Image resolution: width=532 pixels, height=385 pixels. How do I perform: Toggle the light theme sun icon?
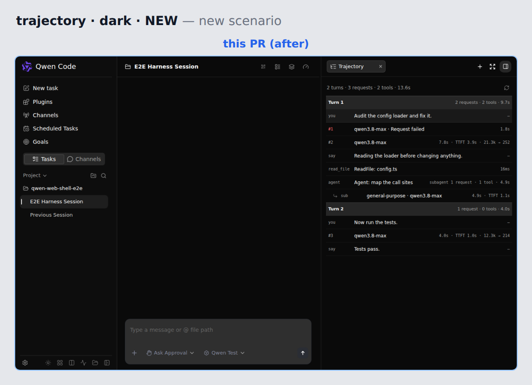tap(48, 363)
